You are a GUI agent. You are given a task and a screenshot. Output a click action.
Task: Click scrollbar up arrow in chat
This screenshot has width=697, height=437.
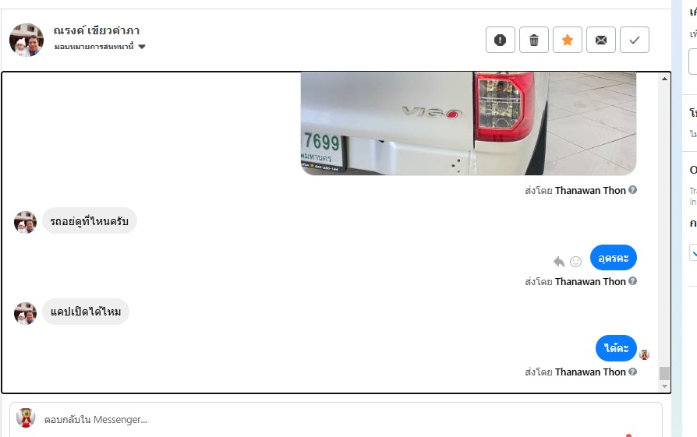(x=664, y=79)
